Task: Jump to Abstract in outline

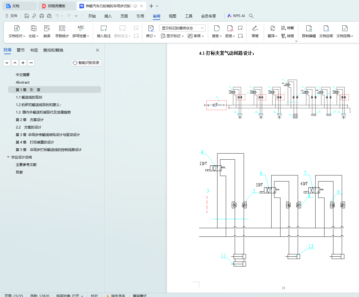Action: point(23,82)
